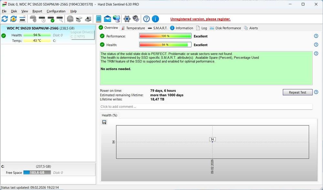The width and height of the screenshot is (323, 190).
Task: Click the Click to add comment field
Action: point(206,107)
